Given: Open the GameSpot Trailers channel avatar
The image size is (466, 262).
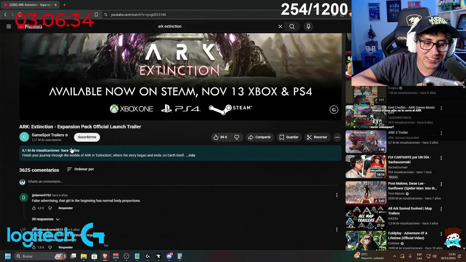Looking at the screenshot, I should point(24,137).
